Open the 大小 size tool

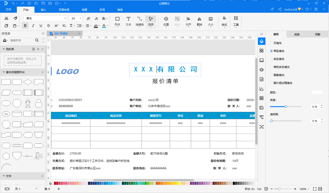pos(211,21)
